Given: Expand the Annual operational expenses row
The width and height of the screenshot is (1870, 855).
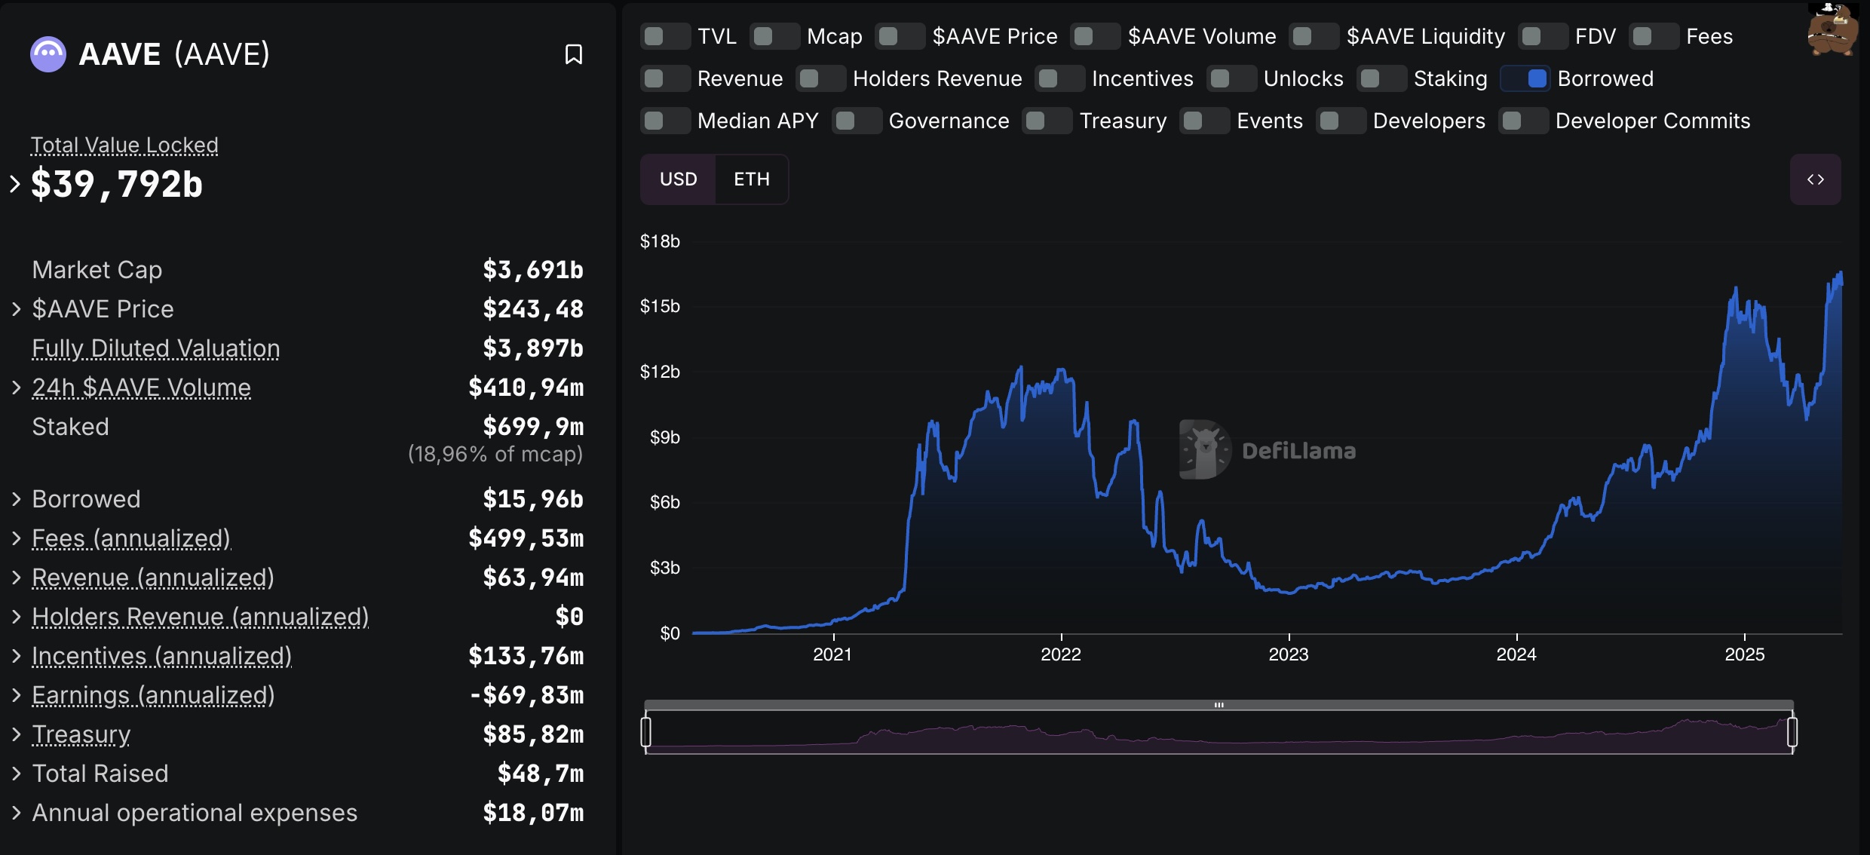Looking at the screenshot, I should point(16,813).
